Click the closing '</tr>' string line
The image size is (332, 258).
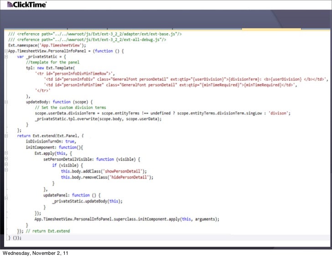42,90
